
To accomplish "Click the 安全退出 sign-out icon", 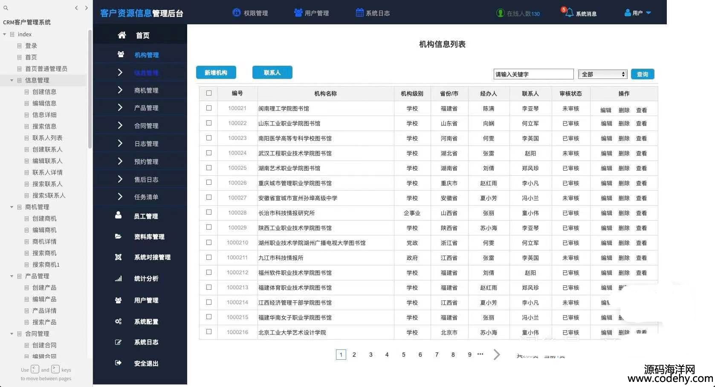I will point(118,363).
